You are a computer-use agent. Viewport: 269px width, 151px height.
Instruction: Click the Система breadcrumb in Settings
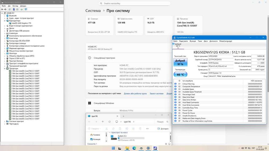click(x=93, y=11)
